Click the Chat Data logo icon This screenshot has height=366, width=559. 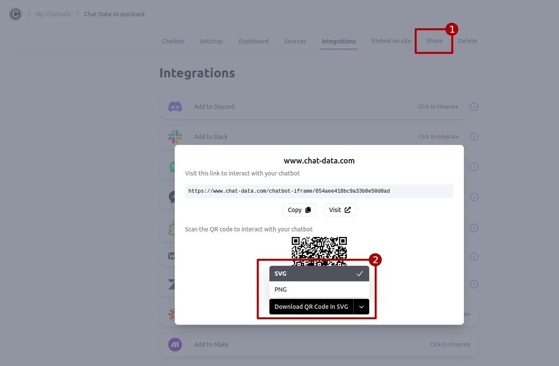pos(15,14)
